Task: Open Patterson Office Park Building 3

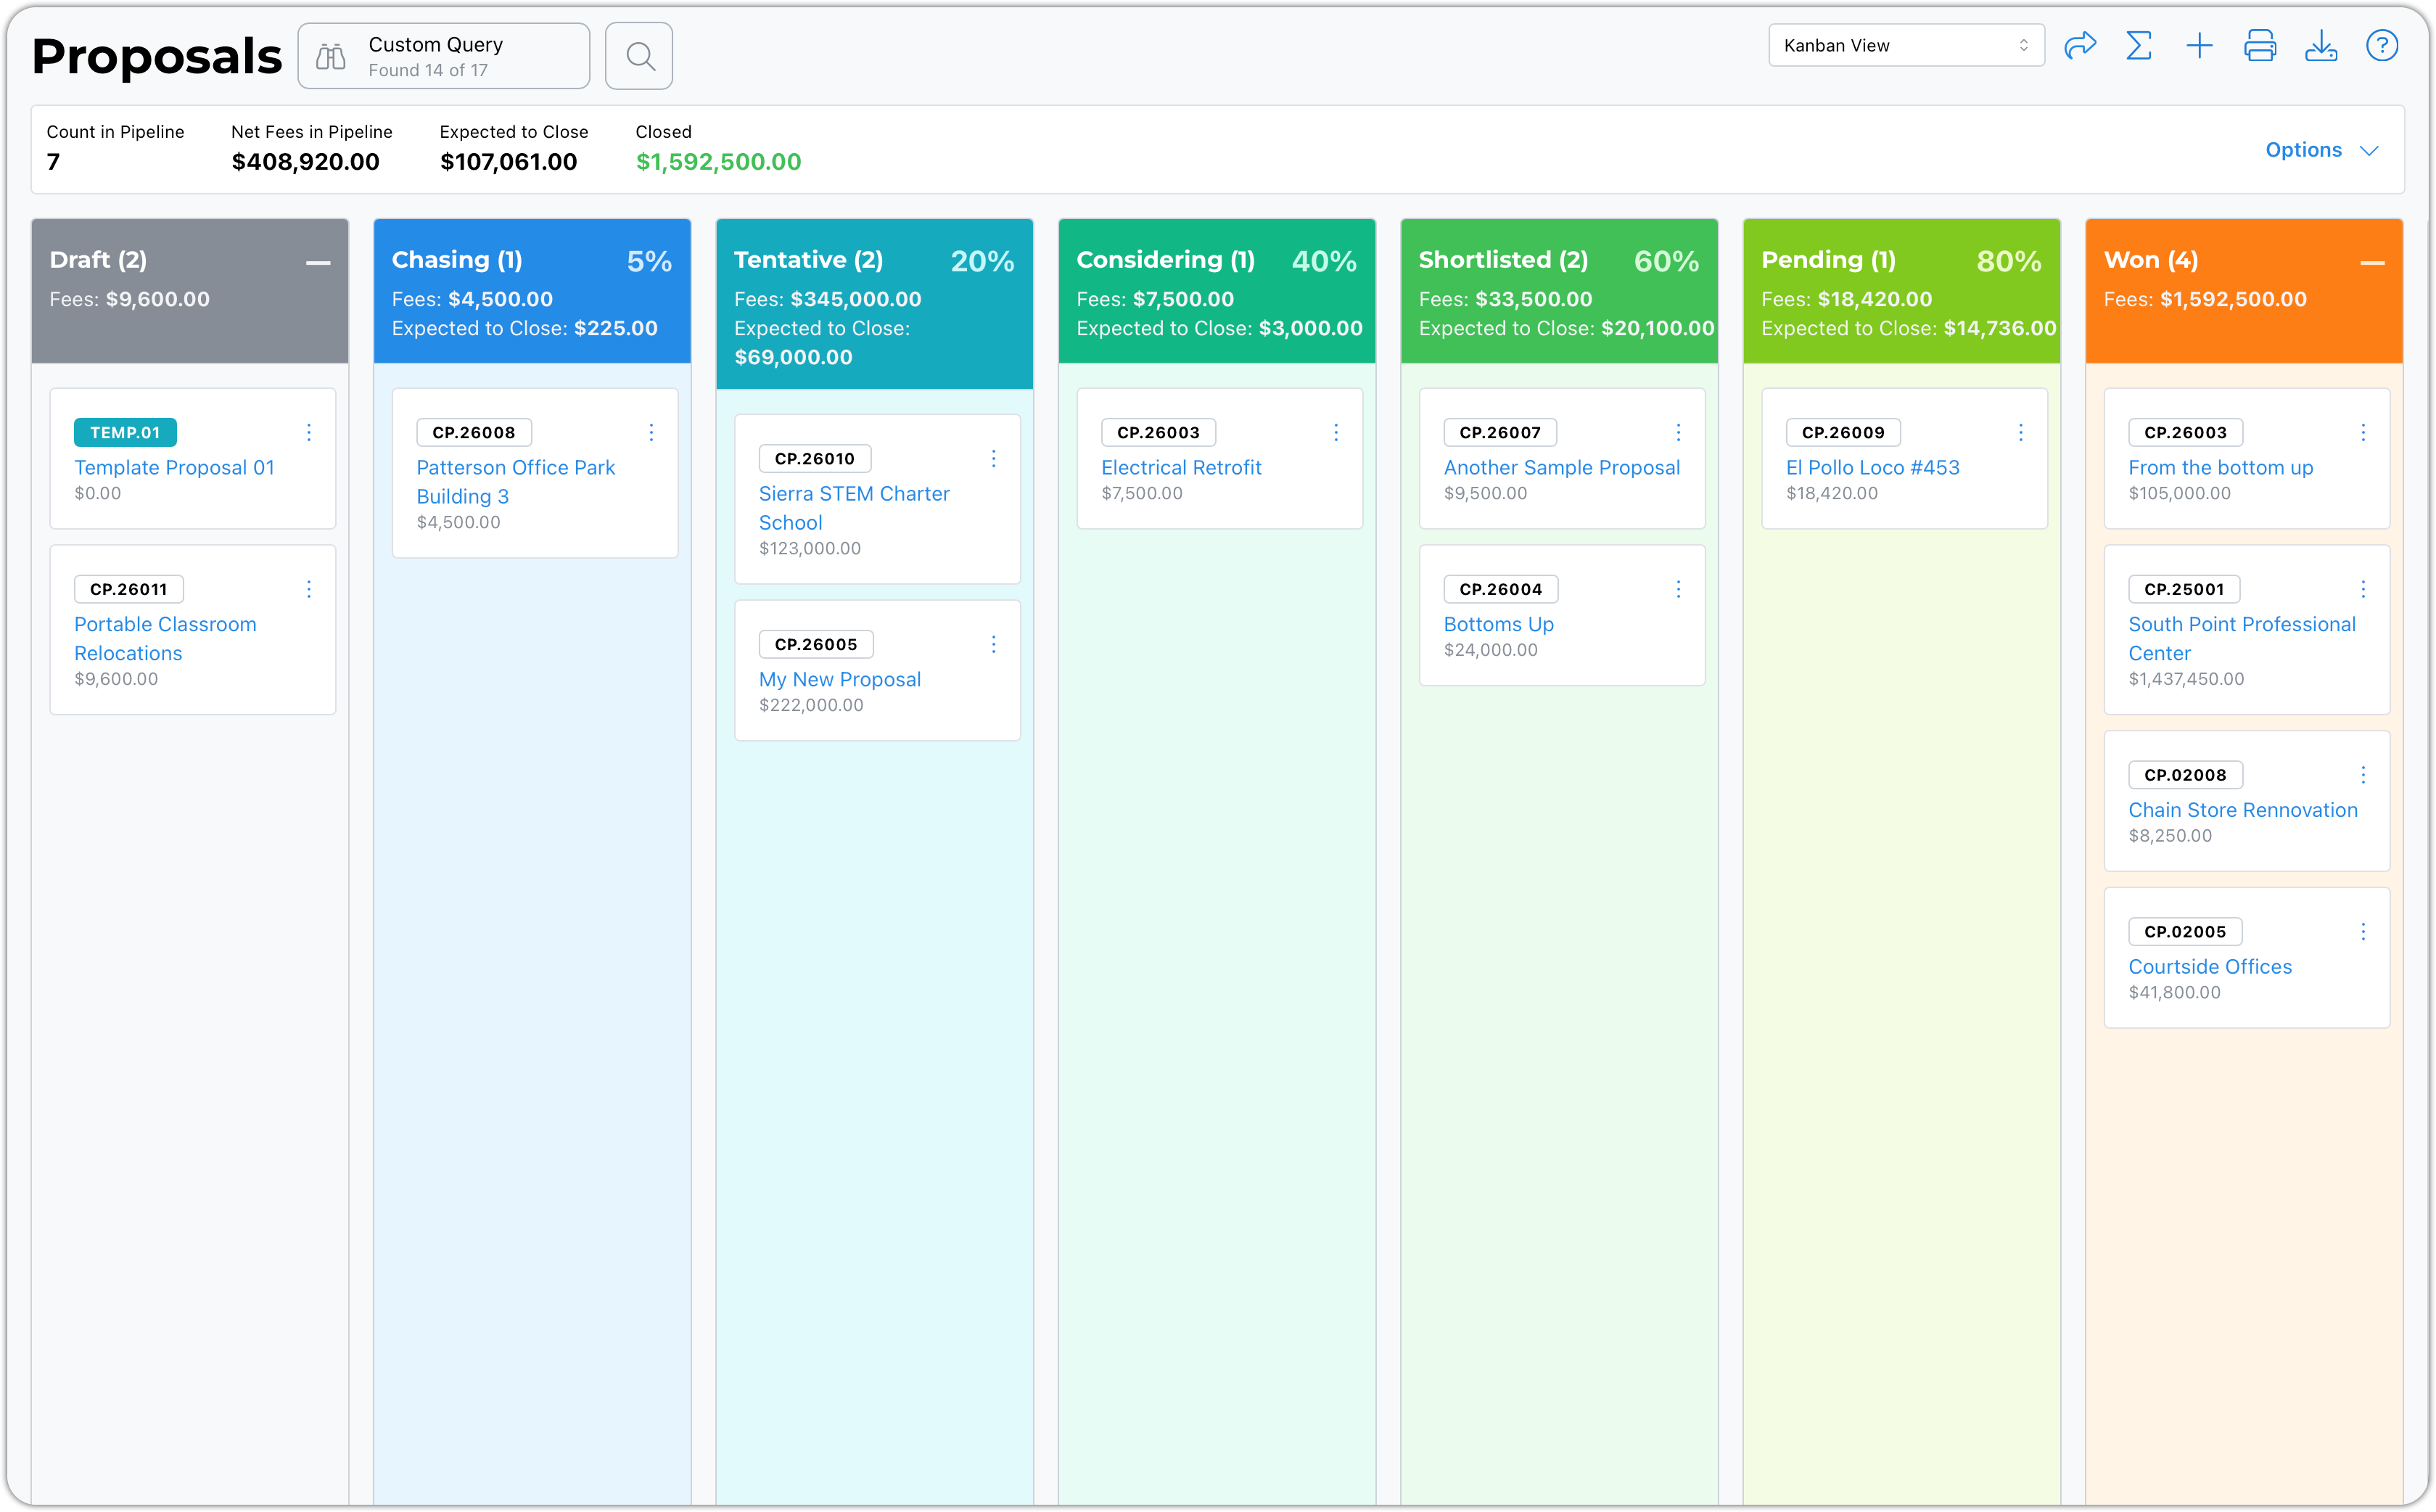Action: click(x=515, y=482)
